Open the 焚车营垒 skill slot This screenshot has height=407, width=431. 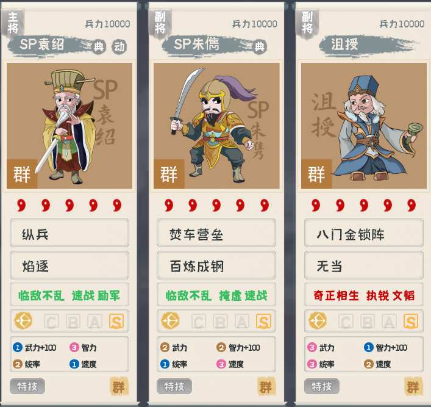click(216, 233)
